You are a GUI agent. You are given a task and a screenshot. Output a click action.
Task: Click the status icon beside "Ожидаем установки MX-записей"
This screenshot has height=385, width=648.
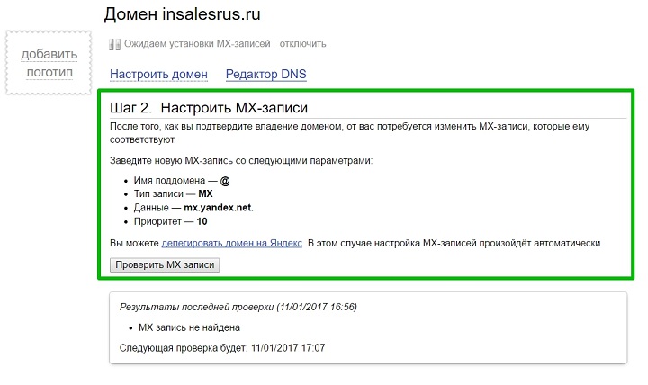(x=115, y=44)
